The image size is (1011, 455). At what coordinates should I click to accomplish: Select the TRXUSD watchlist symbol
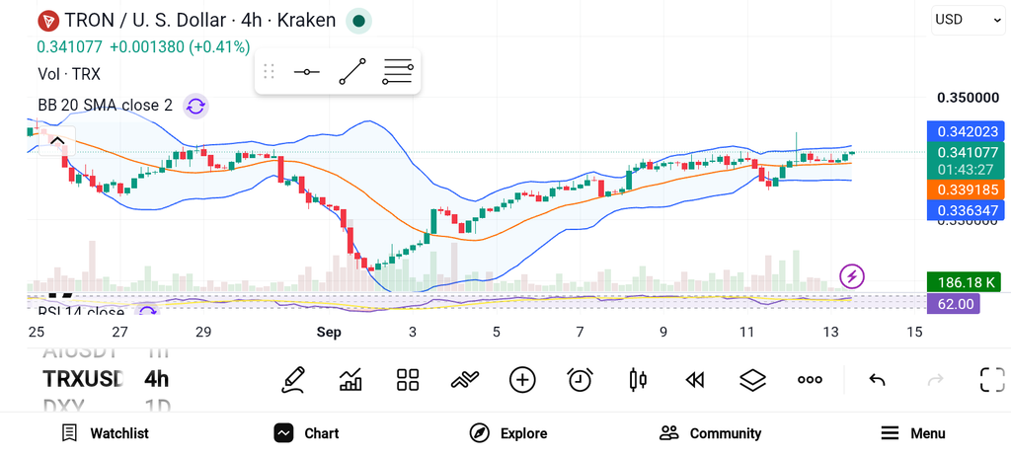(x=83, y=378)
